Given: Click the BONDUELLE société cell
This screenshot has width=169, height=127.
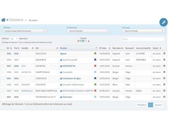Looking at the screenshot, I should [x=27, y=91].
